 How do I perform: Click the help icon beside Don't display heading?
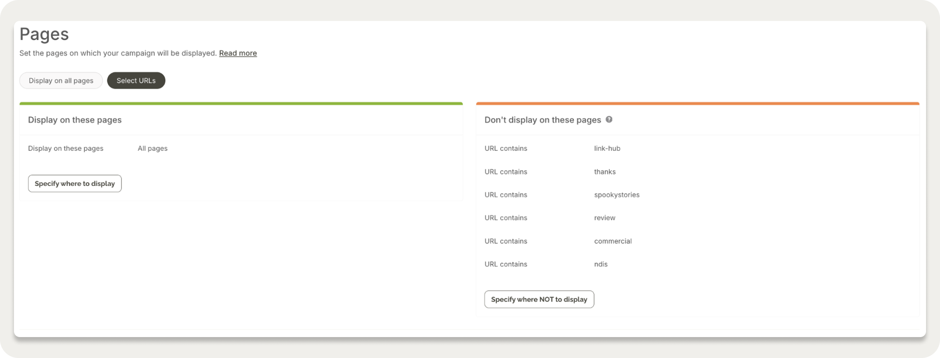609,119
